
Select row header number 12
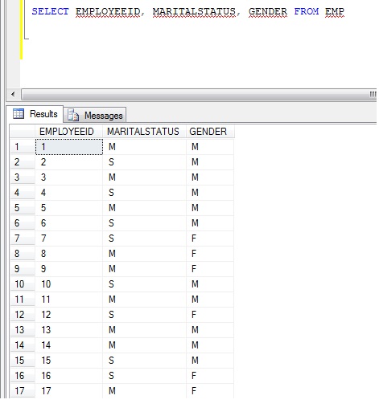[x=23, y=315]
